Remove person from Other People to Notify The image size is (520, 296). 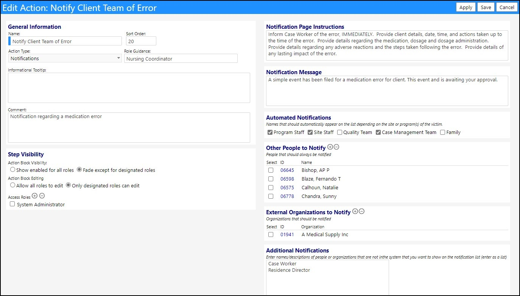(336, 147)
